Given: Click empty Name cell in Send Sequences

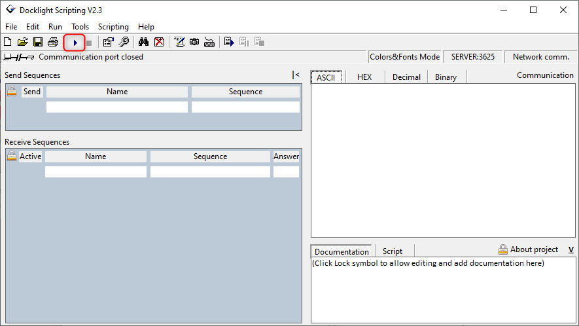Looking at the screenshot, I should [117, 107].
